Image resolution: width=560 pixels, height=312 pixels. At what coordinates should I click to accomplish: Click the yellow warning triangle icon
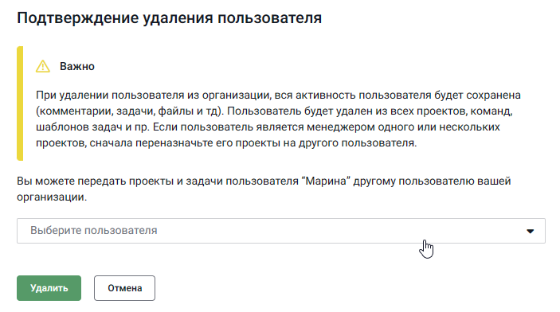tap(43, 66)
